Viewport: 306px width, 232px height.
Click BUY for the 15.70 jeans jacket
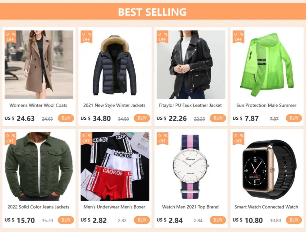point(66,220)
